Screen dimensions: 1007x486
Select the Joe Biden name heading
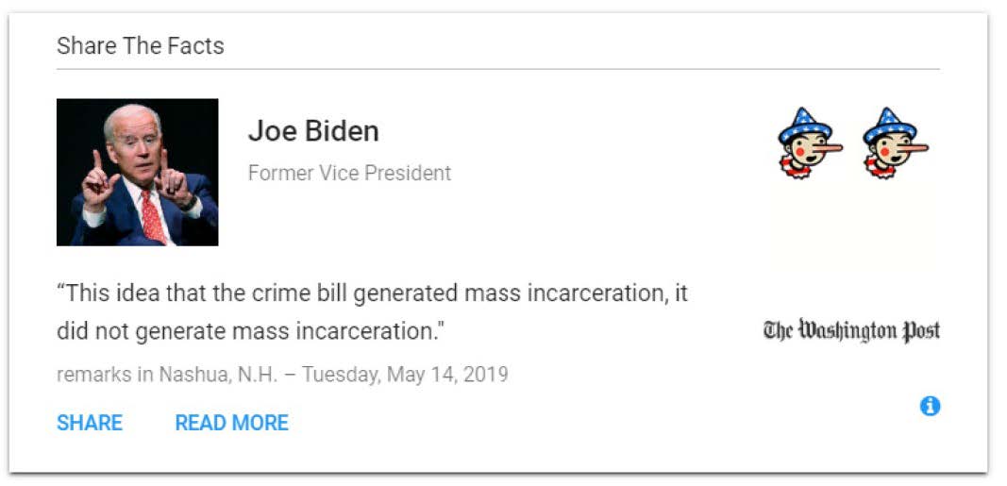pos(313,131)
